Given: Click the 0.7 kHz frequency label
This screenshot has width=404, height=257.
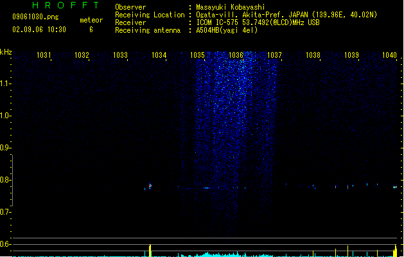Looking at the screenshot, I should click(x=6, y=212).
